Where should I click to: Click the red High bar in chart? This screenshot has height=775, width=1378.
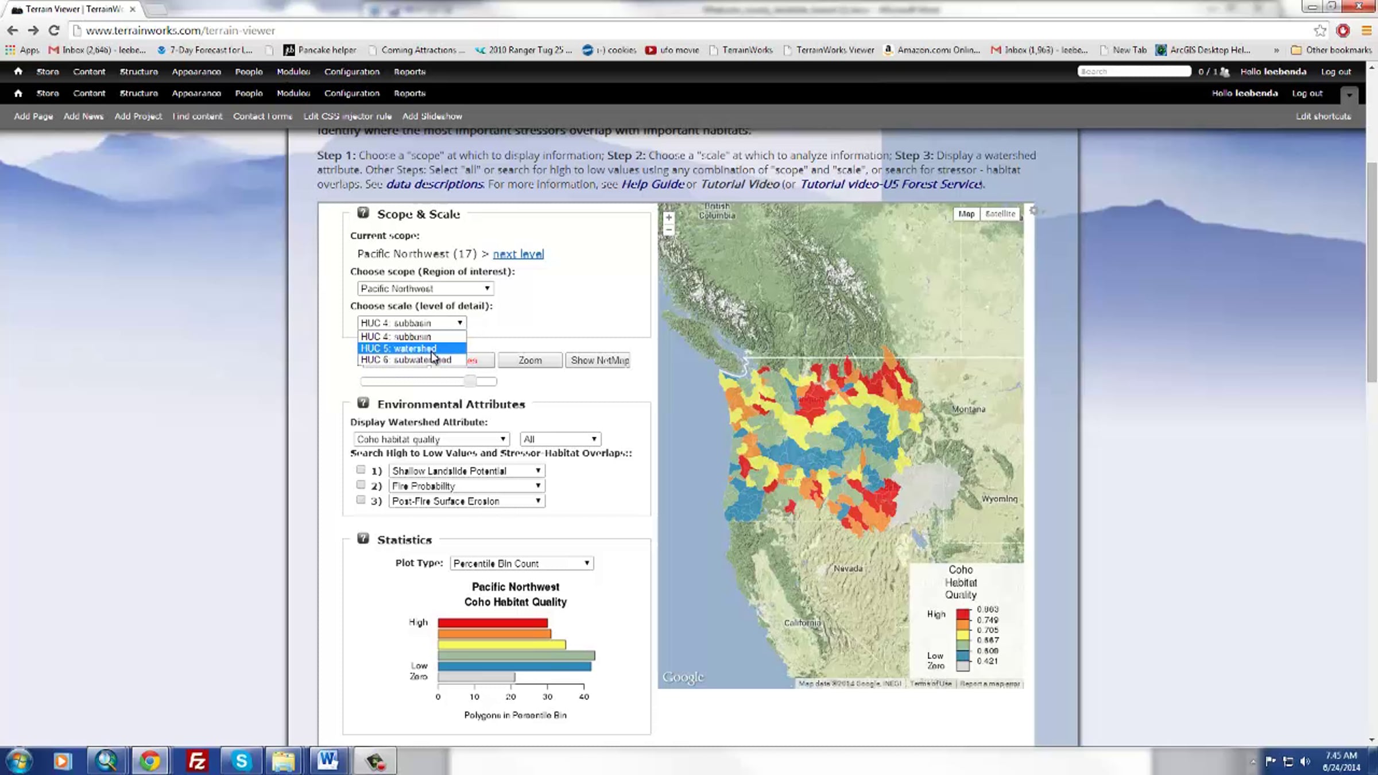pyautogui.click(x=493, y=623)
